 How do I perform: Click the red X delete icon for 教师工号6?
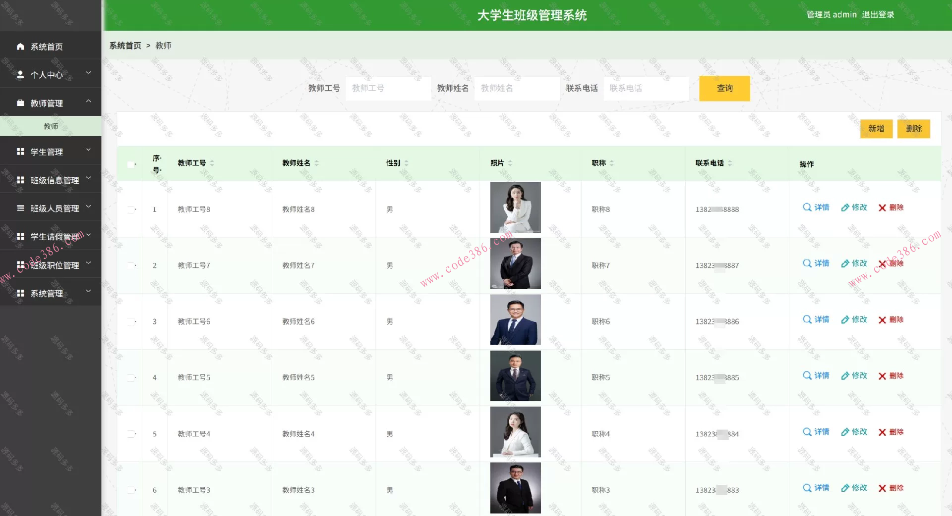882,319
